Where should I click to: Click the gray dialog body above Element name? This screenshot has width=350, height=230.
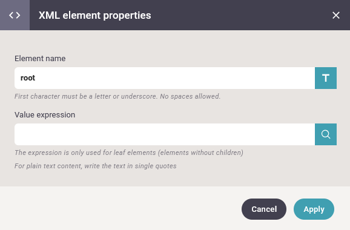click(175, 42)
